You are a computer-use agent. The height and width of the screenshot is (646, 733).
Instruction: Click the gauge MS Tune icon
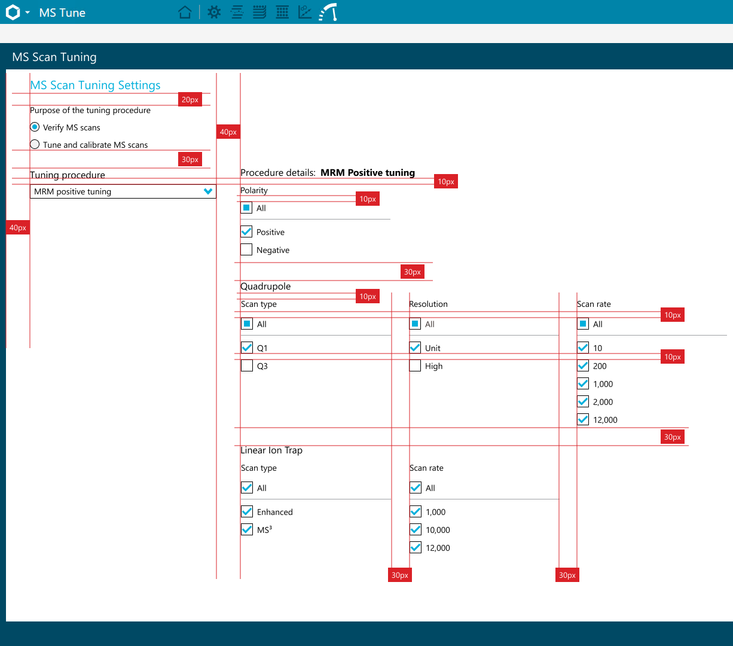click(328, 12)
